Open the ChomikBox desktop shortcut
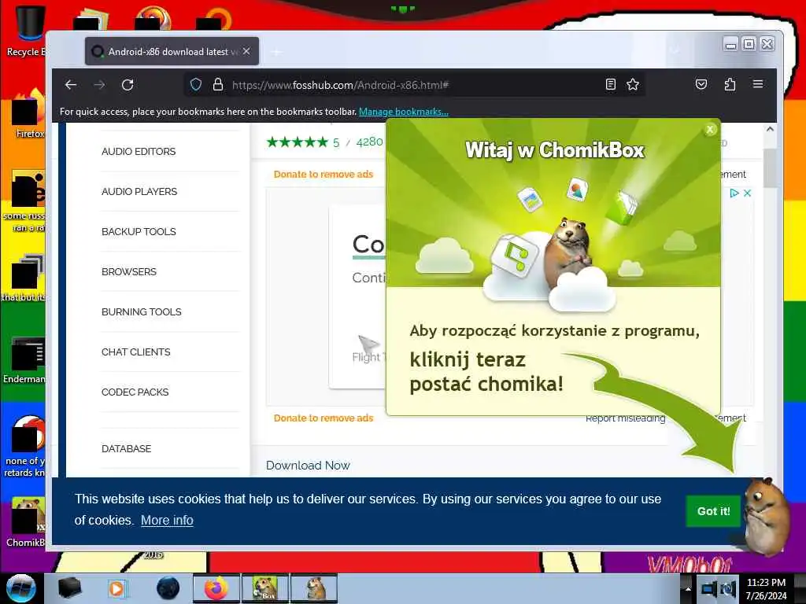806x604 pixels. point(26,521)
